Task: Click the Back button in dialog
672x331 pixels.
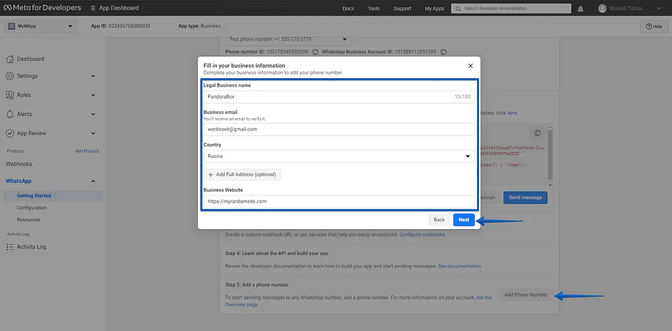Action: 439,220
